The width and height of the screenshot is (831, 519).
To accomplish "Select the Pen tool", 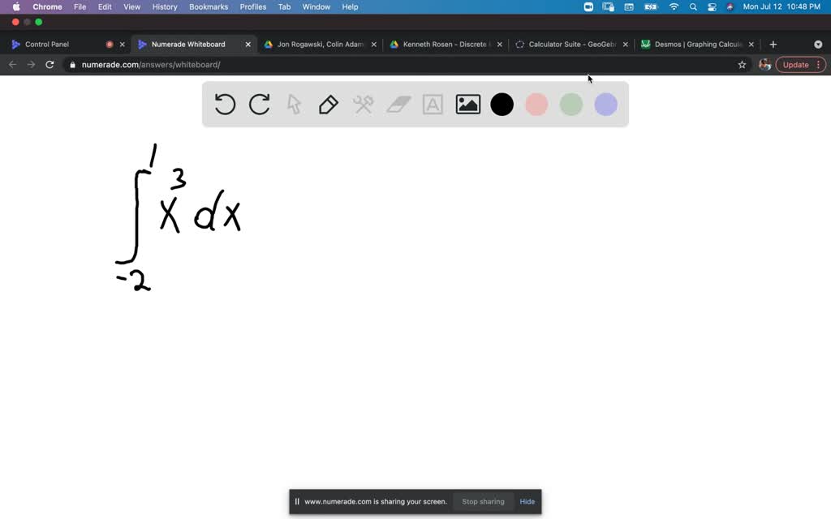I will [x=328, y=104].
